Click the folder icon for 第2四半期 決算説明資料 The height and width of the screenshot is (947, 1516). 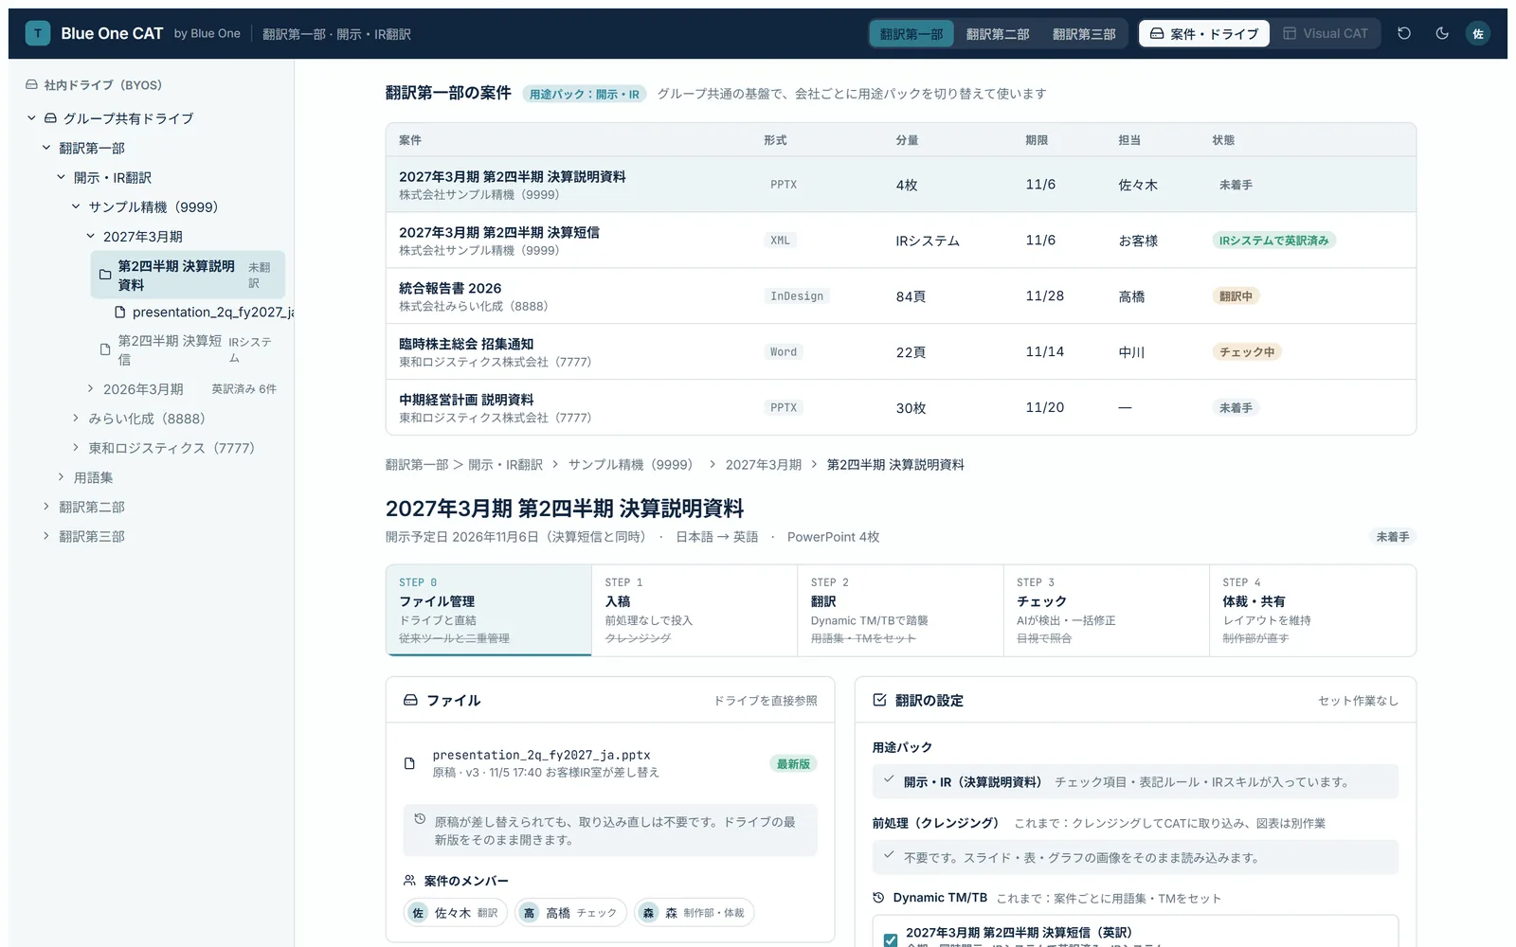[105, 275]
